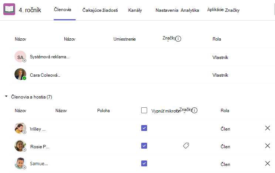Click the 4. ročník team title
Viewport: 275px width, 173px height.
(x=30, y=10)
